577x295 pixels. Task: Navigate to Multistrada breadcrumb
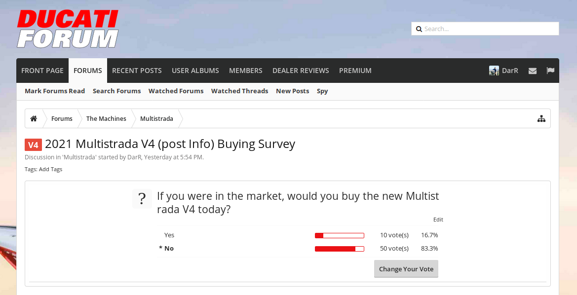[x=156, y=118]
